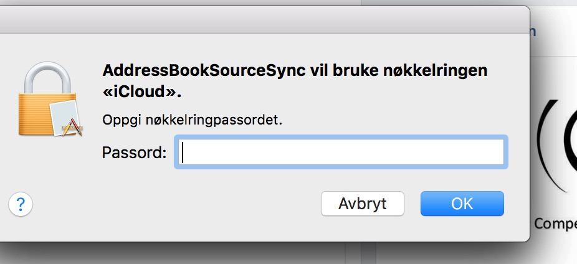Click the pencil on the padlock badge
This screenshot has width=577, height=264.
(67, 129)
